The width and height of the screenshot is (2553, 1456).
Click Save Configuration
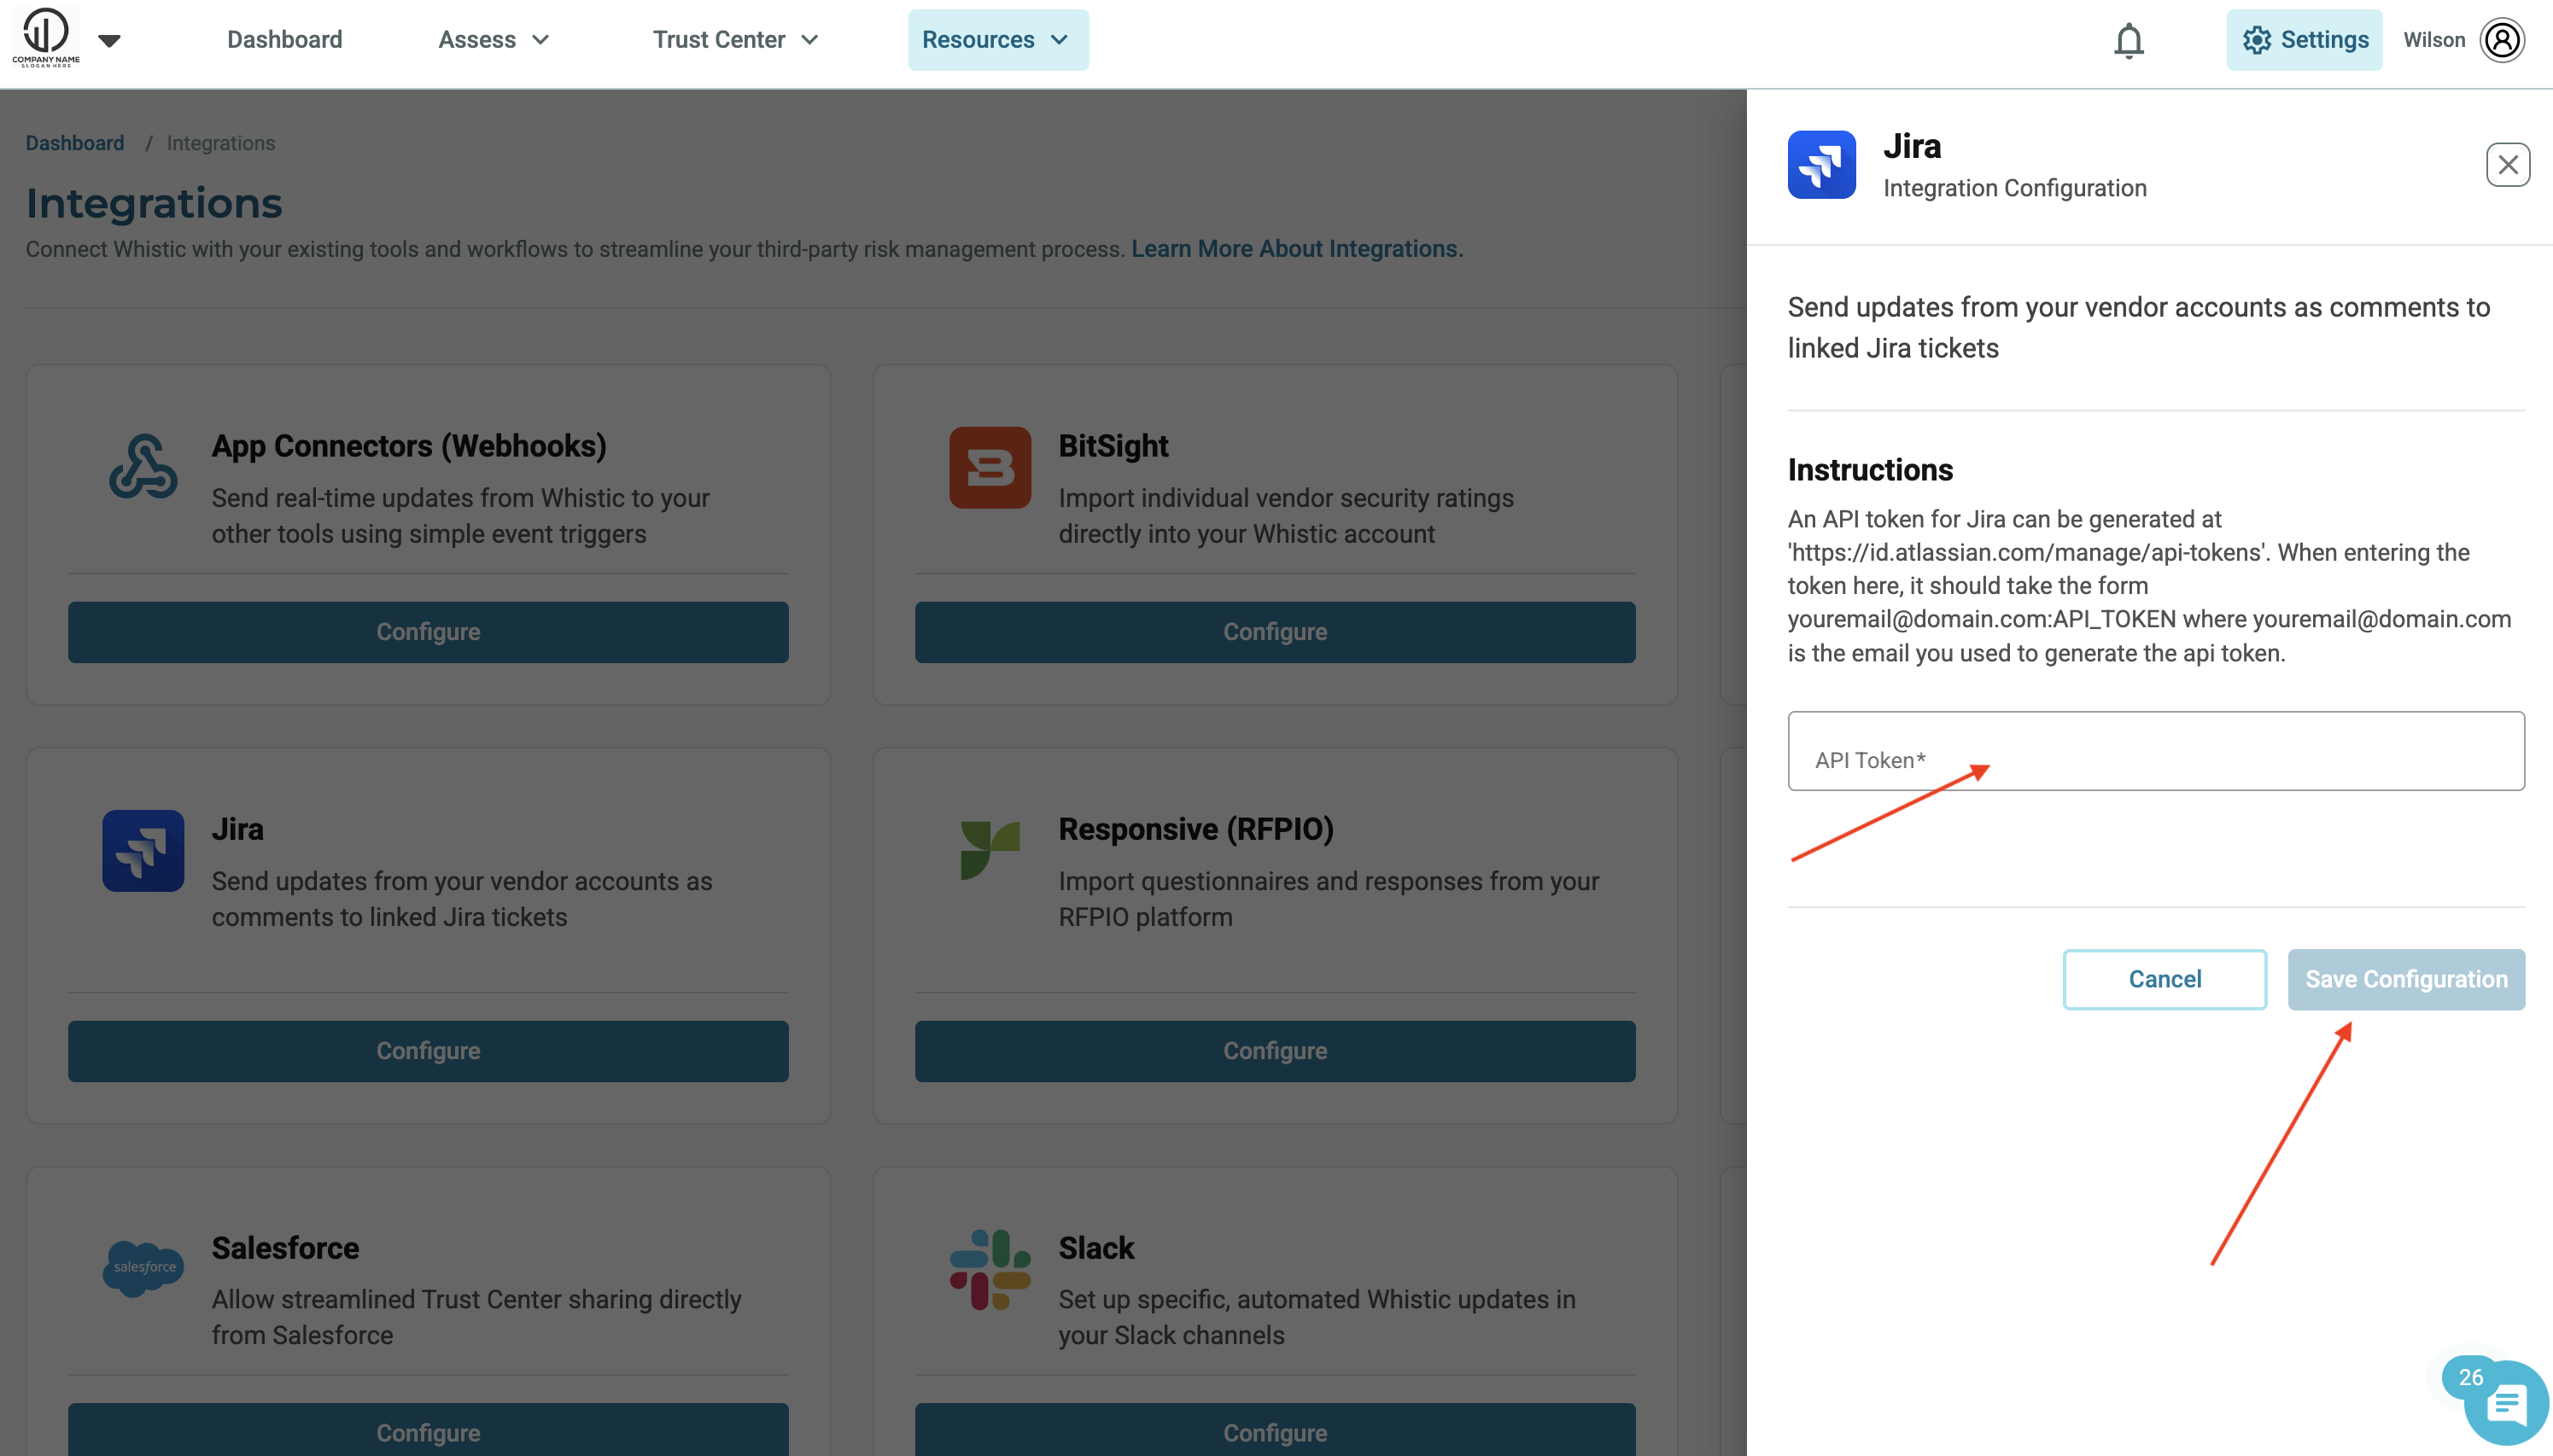click(2406, 979)
